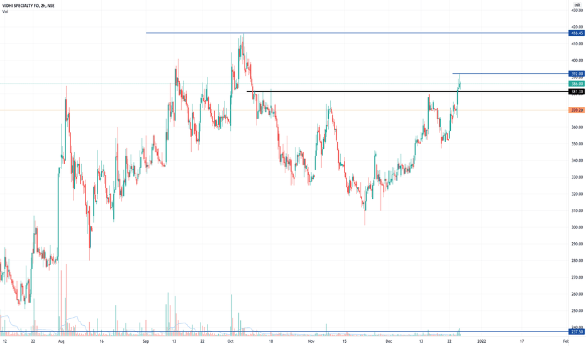Select the blue horizontal line at 416.45
Viewport: 586px width, 346px height.
[x=357, y=33]
